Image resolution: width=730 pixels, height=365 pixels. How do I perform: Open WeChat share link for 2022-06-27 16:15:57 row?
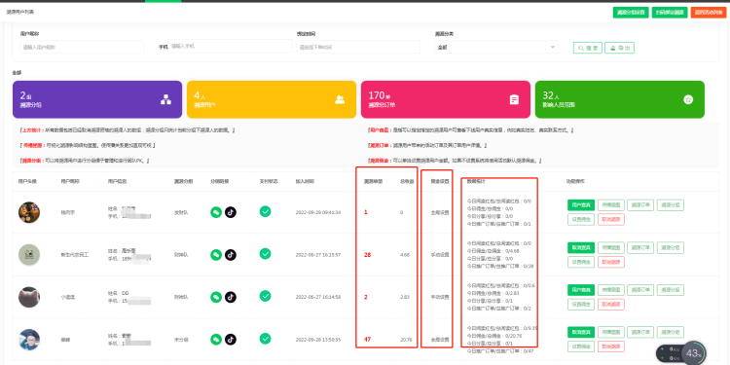click(x=216, y=255)
